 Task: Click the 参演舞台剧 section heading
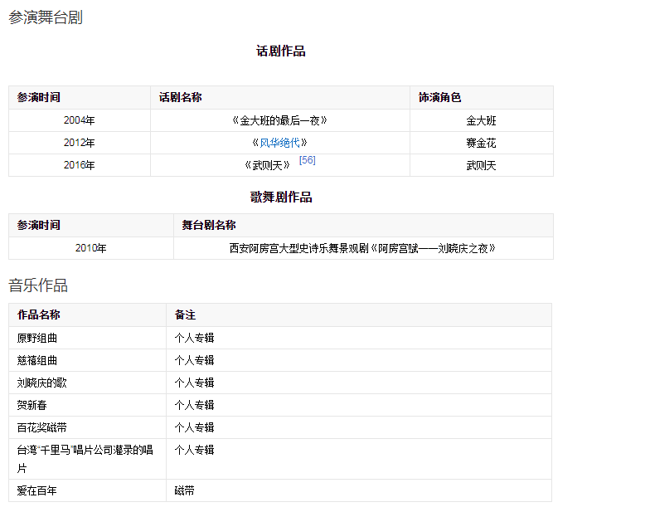coord(46,17)
